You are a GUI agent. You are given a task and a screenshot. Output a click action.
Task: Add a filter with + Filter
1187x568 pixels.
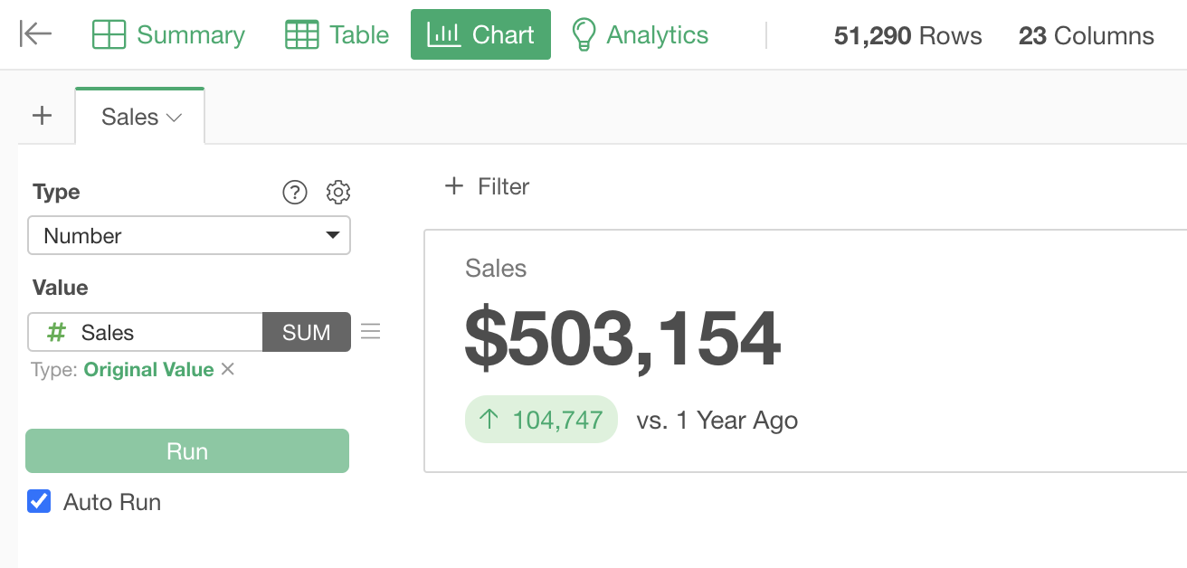pos(488,186)
